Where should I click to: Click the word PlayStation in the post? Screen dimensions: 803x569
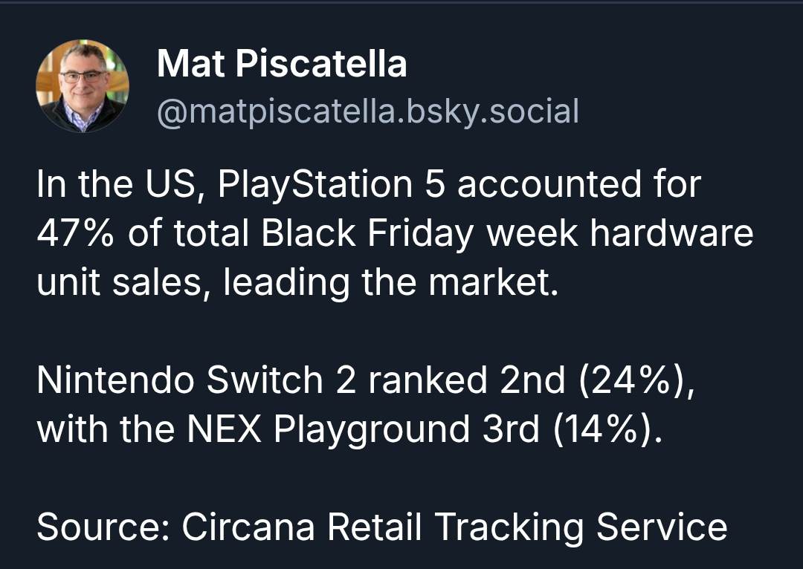coord(315,185)
